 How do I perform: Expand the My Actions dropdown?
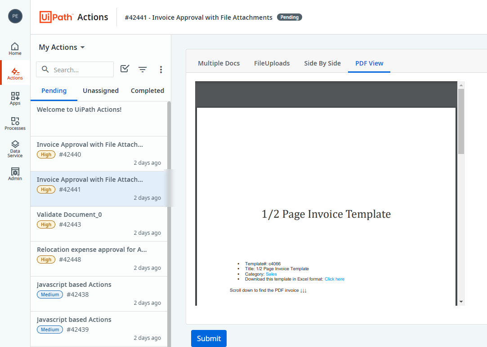point(62,47)
